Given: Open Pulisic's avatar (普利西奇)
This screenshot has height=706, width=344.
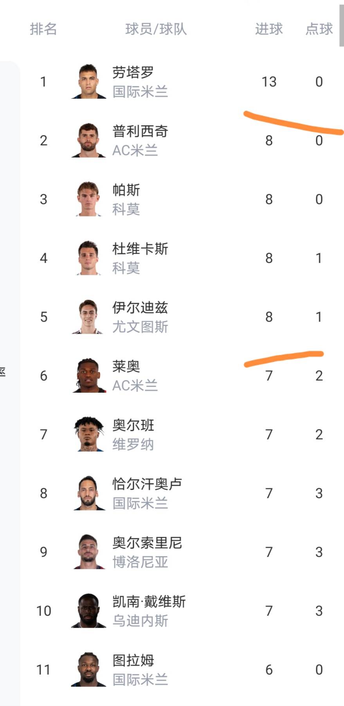Looking at the screenshot, I should [89, 140].
